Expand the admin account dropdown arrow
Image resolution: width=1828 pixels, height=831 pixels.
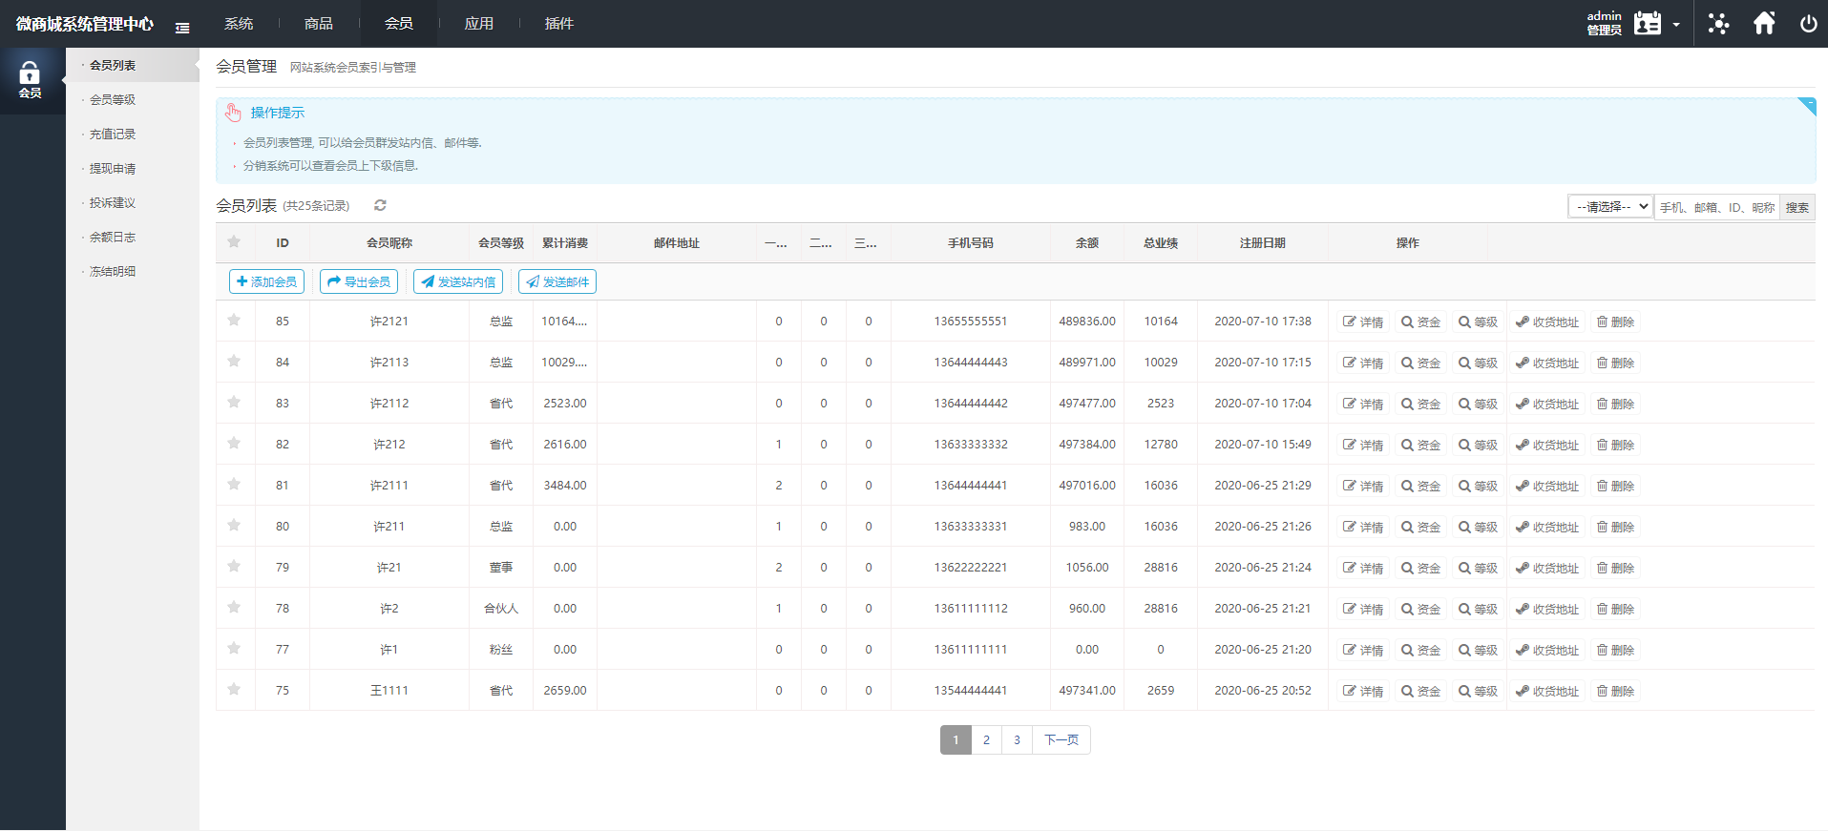1676,25
